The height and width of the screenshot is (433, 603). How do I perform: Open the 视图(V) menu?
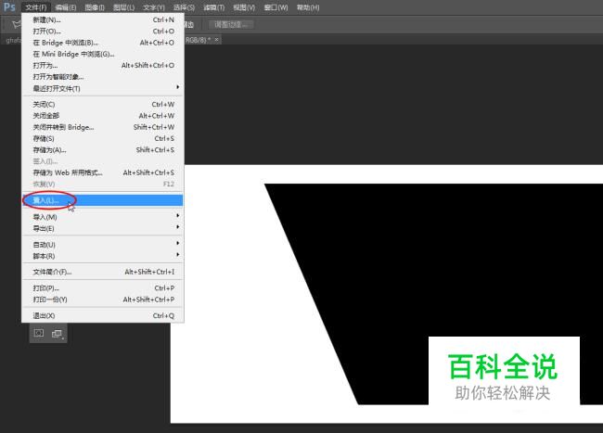tap(244, 7)
